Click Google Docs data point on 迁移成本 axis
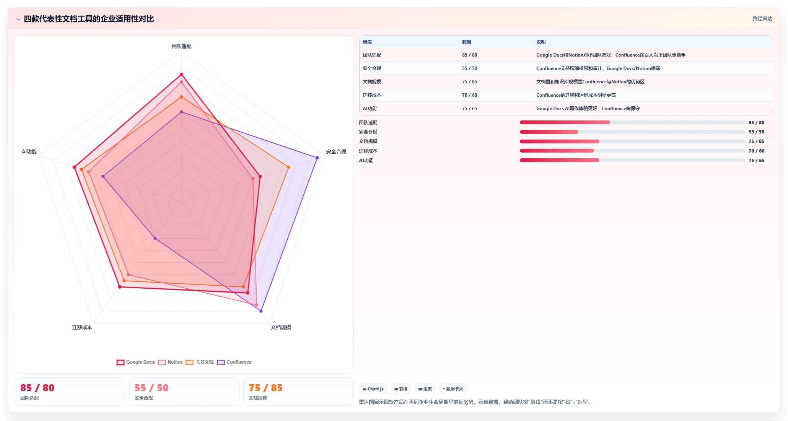Image resolution: width=788 pixels, height=421 pixels. 119,287
